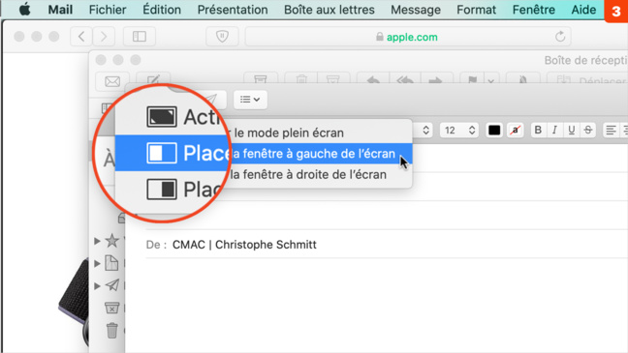Click the junk icon in Mail toolbar
The width and height of the screenshot is (628, 353).
point(333,79)
